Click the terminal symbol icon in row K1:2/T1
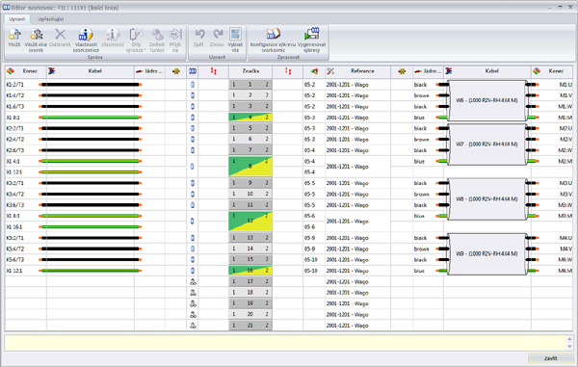 point(193,85)
